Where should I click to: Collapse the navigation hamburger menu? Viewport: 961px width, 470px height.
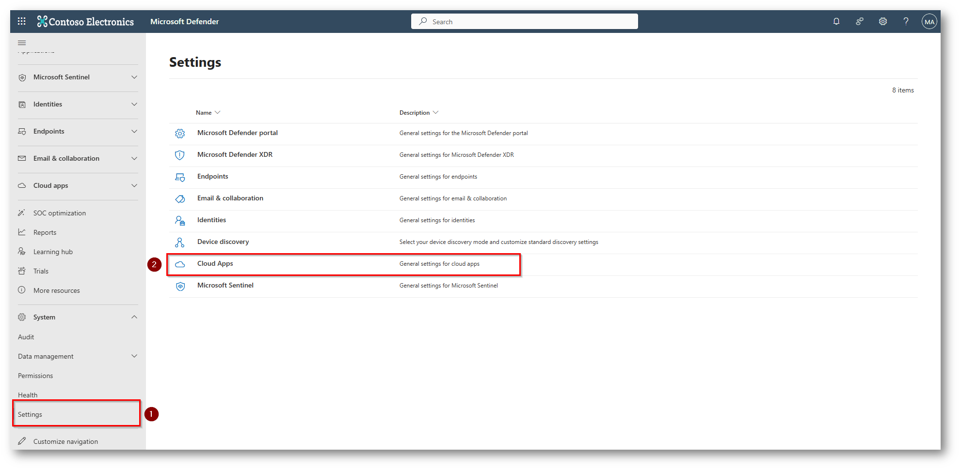[22, 43]
